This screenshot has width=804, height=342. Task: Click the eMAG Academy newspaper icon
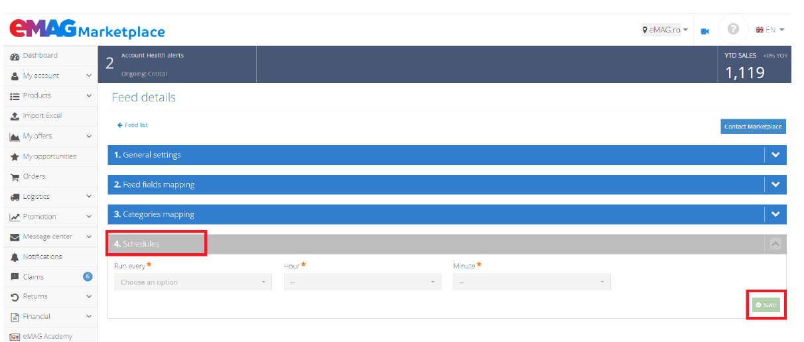(x=15, y=337)
